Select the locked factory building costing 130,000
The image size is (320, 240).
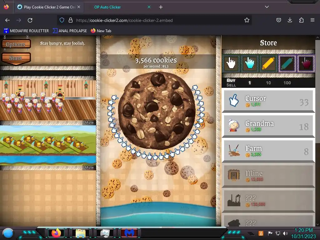268,201
